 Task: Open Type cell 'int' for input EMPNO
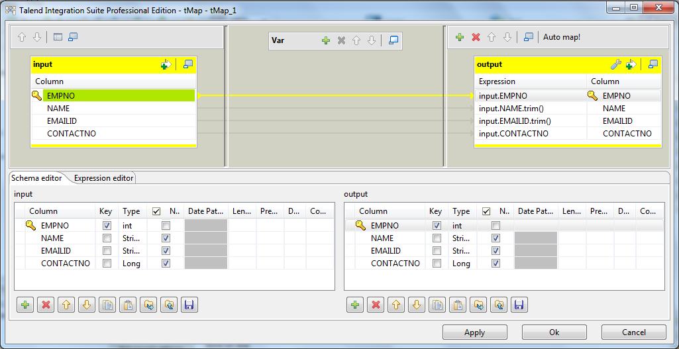133,226
